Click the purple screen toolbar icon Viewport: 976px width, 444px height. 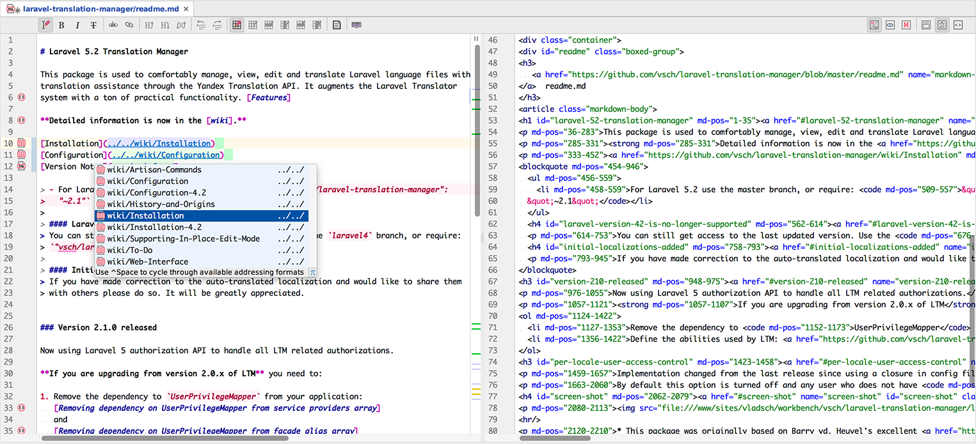356,25
